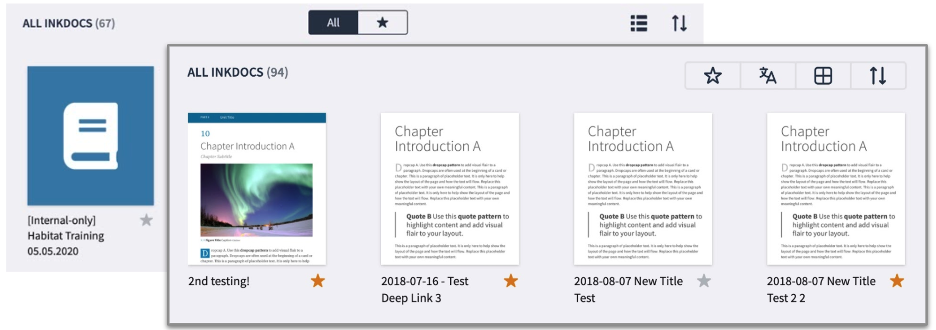This screenshot has width=936, height=330.
Task: Open the Habitat Training book thumbnail
Action: (x=91, y=136)
